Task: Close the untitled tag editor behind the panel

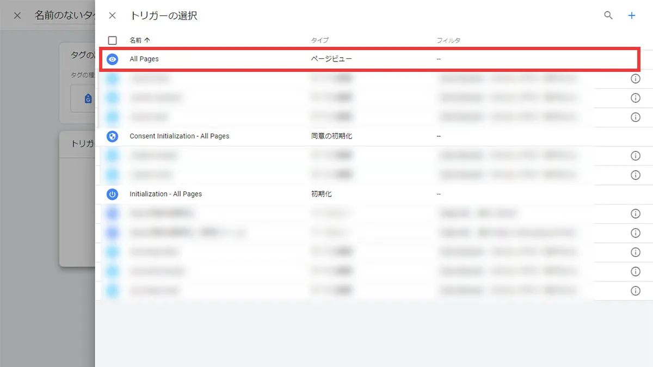Action: [x=17, y=15]
